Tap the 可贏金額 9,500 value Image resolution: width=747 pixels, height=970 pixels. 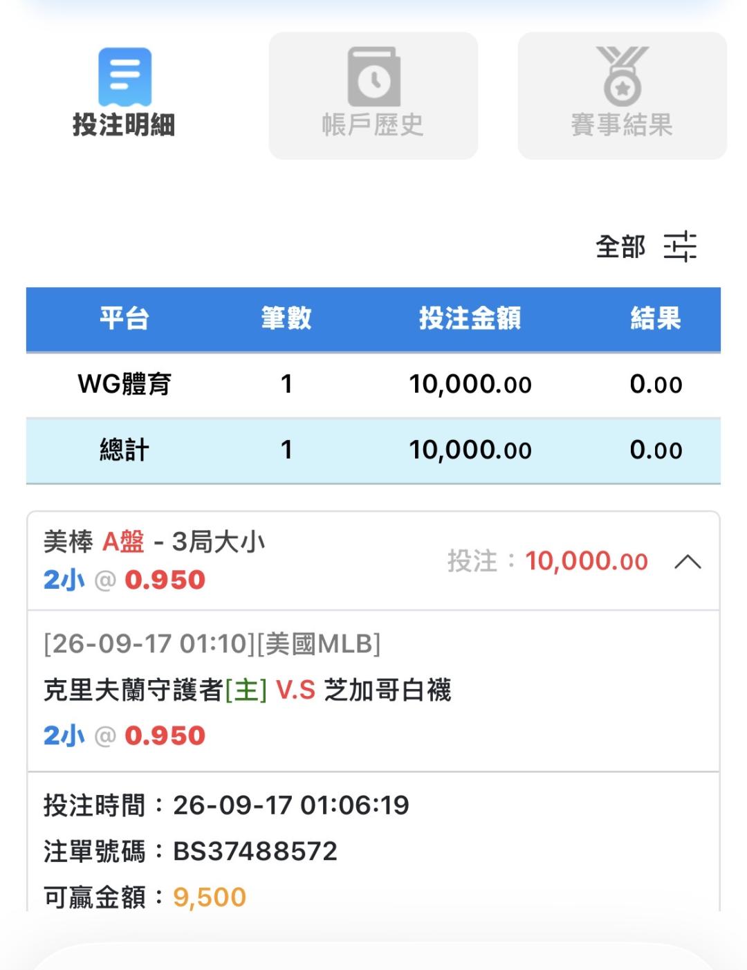[210, 898]
